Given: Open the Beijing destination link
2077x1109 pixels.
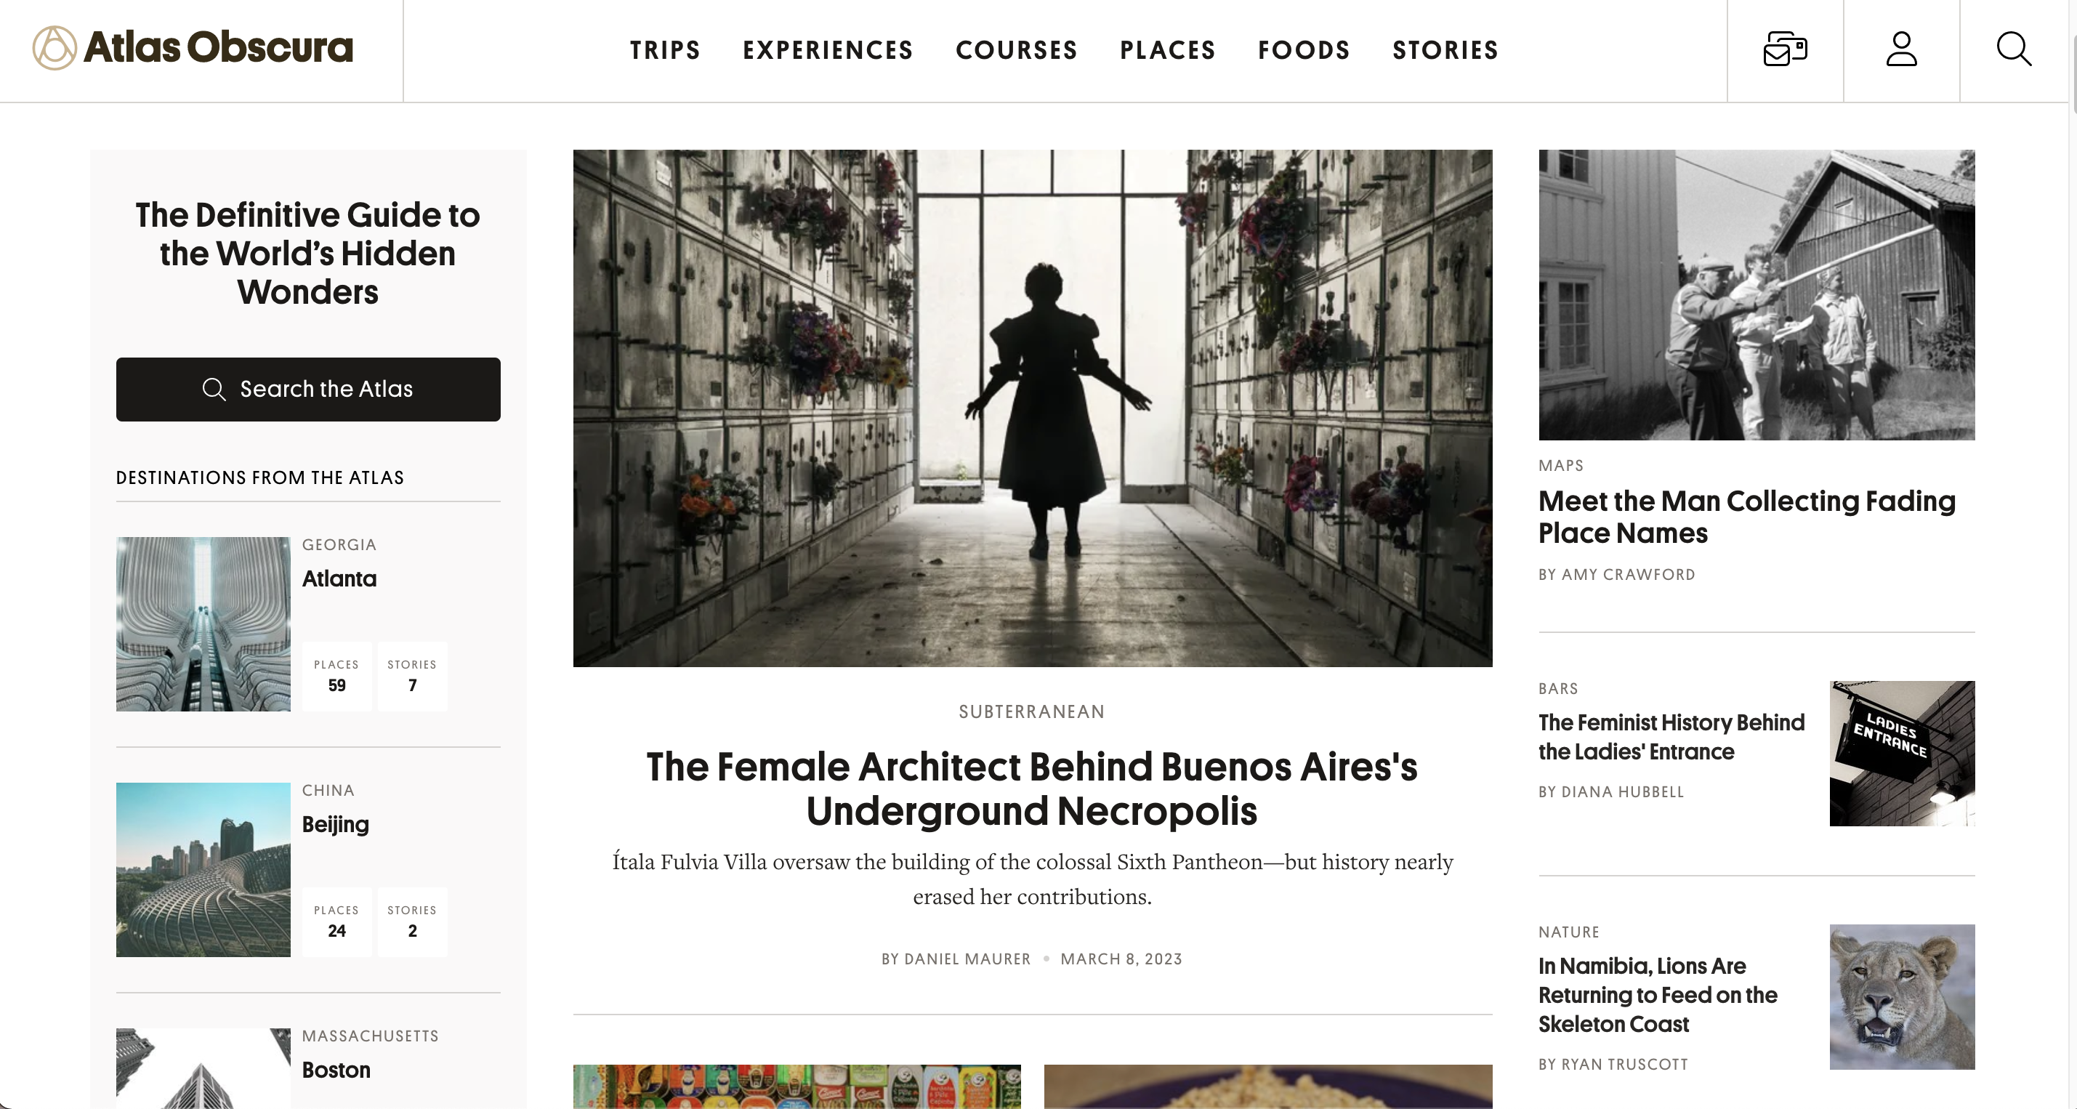Looking at the screenshot, I should (336, 824).
